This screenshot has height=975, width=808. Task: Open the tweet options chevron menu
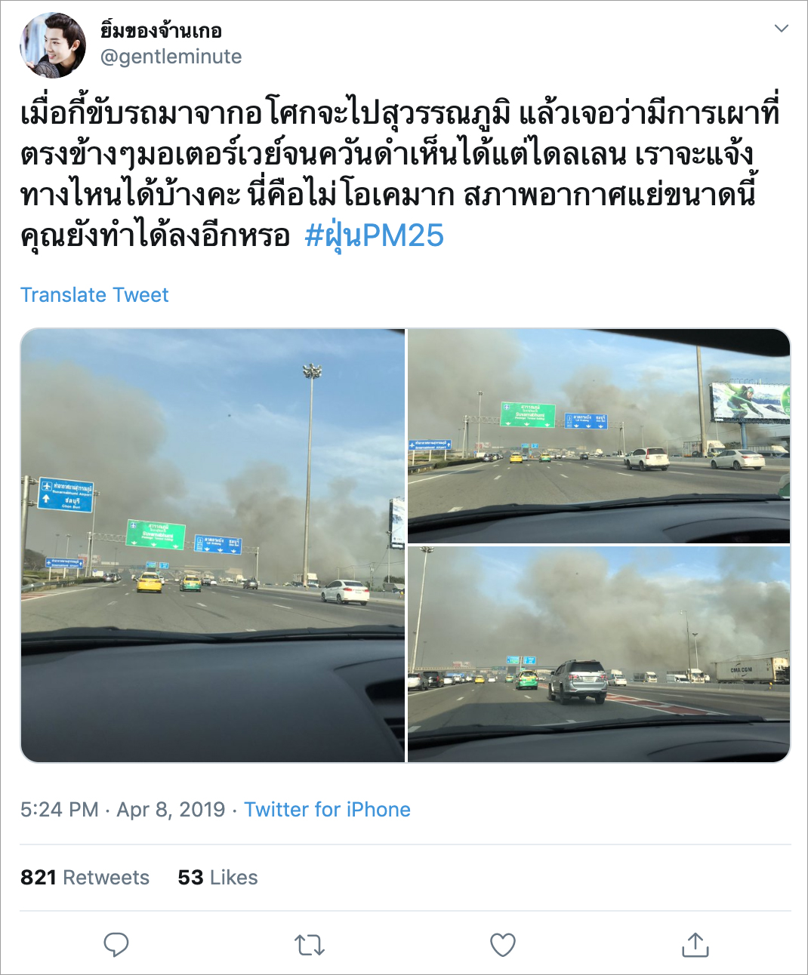pos(782,29)
